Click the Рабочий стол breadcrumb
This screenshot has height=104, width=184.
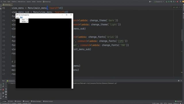click(22, 2)
